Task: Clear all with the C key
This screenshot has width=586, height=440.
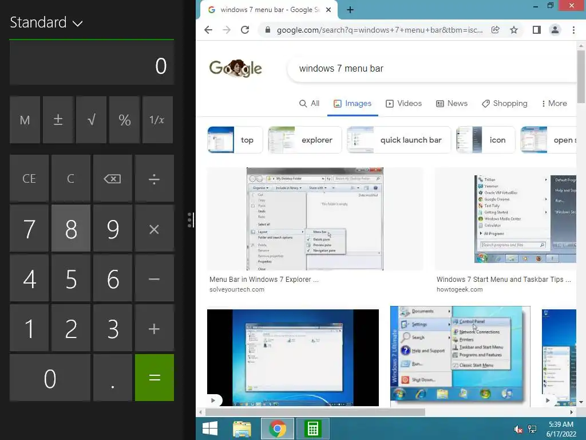Action: coord(70,179)
